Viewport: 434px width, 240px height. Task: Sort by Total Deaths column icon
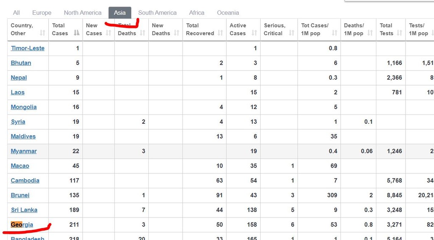click(142, 33)
